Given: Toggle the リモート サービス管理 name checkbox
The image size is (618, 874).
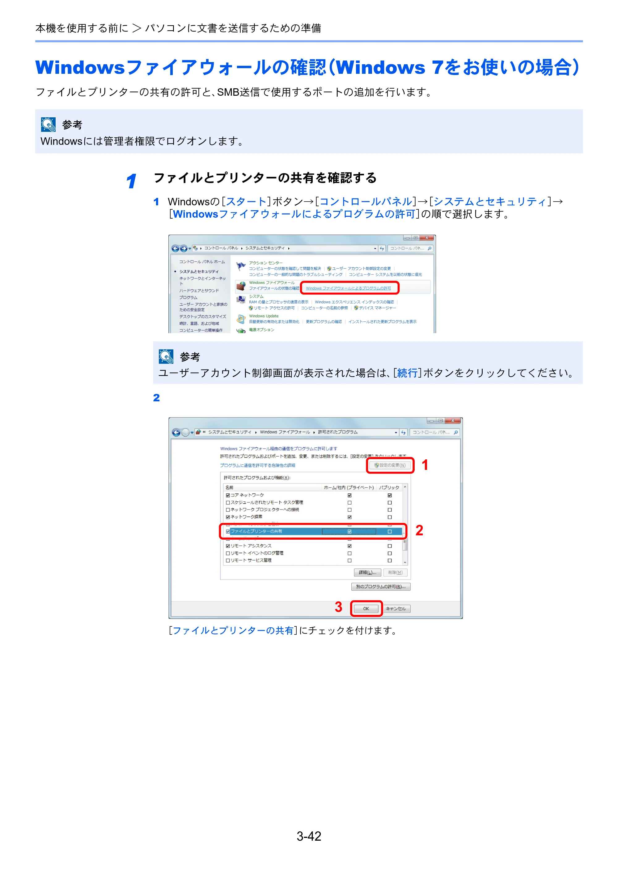Looking at the screenshot, I should [x=228, y=560].
